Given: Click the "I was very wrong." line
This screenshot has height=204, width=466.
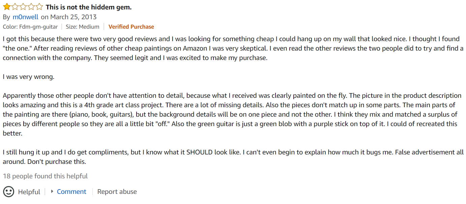Looking at the screenshot, I should point(29,77).
